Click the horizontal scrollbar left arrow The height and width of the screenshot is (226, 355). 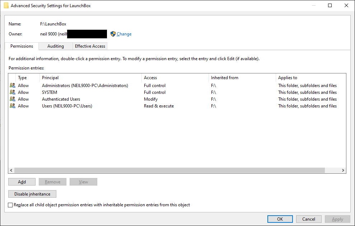(11, 170)
